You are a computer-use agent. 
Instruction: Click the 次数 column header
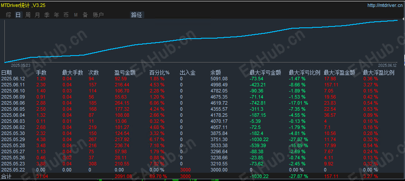[93, 73]
